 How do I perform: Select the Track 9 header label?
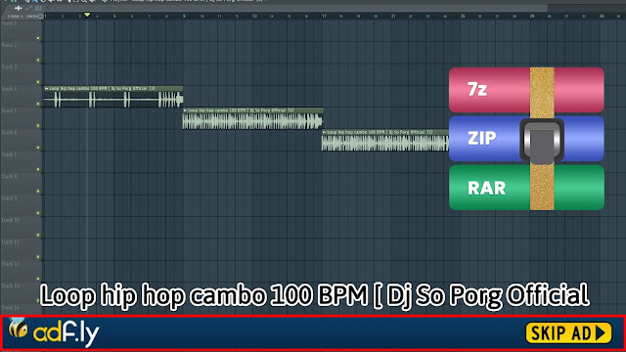click(9, 198)
